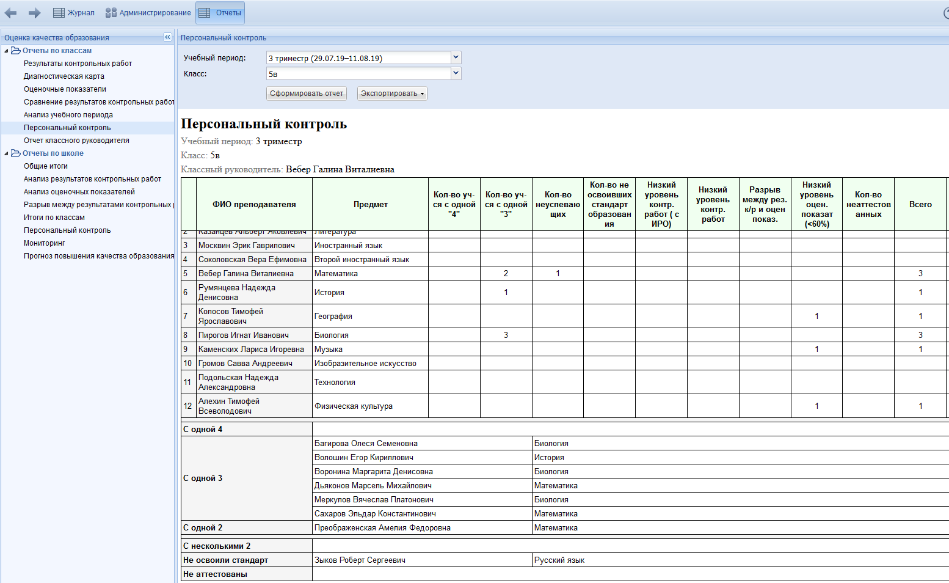Open Оценочные показатели report
Screen dimensions: 949x583
pos(65,89)
